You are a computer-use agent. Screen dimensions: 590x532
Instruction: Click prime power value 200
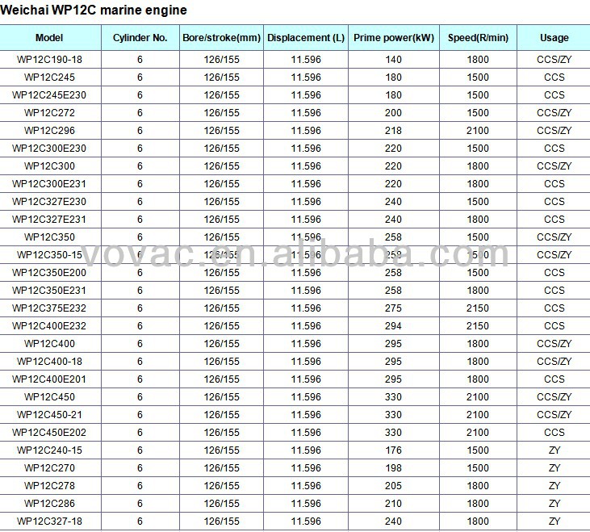(x=393, y=112)
